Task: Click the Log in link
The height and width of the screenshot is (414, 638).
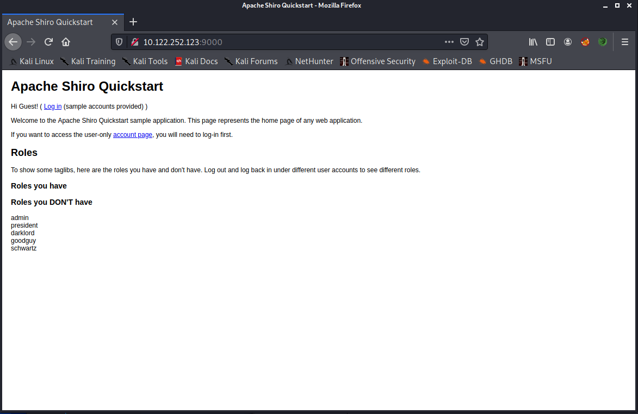Action: (x=53, y=106)
